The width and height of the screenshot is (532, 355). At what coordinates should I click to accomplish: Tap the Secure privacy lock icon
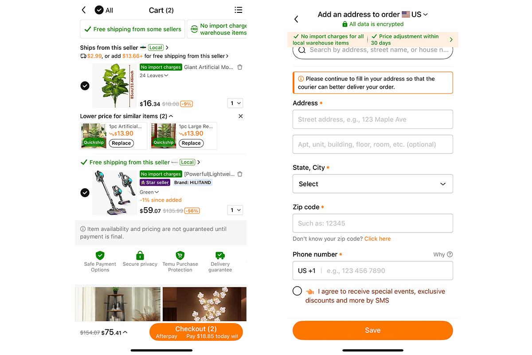coord(140,255)
